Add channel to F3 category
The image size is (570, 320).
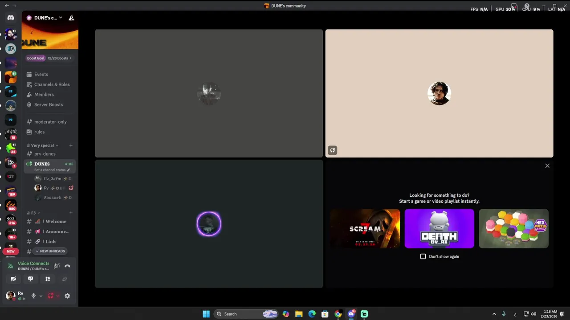pyautogui.click(x=71, y=213)
